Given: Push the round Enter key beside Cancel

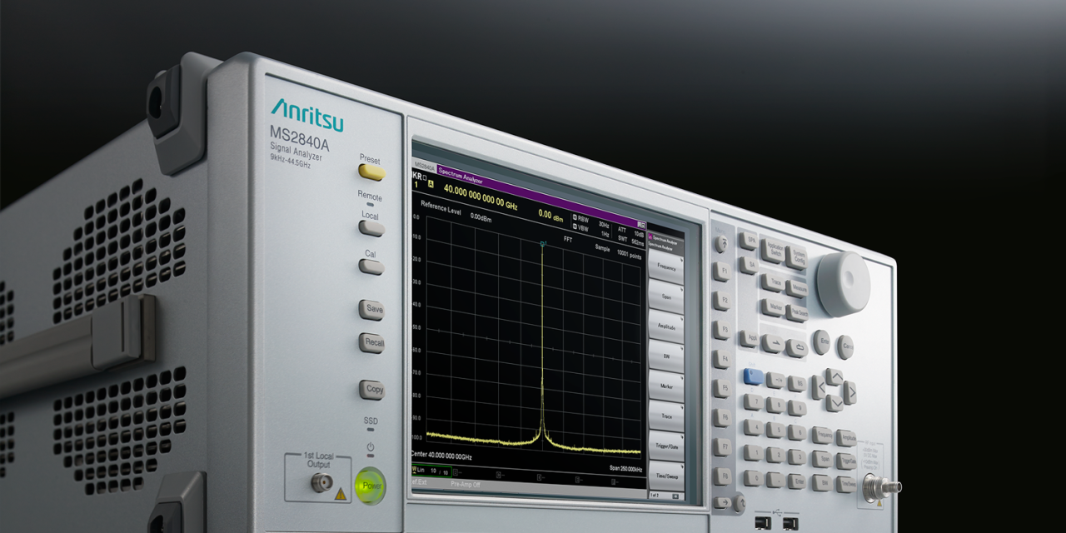Looking at the screenshot, I should point(821,341).
